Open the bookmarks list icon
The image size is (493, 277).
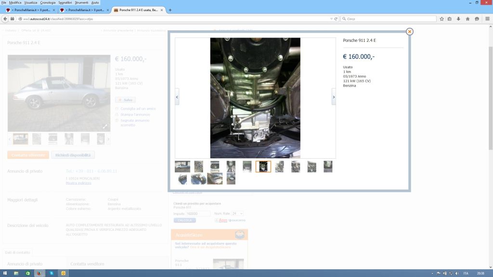pyautogui.click(x=450, y=19)
